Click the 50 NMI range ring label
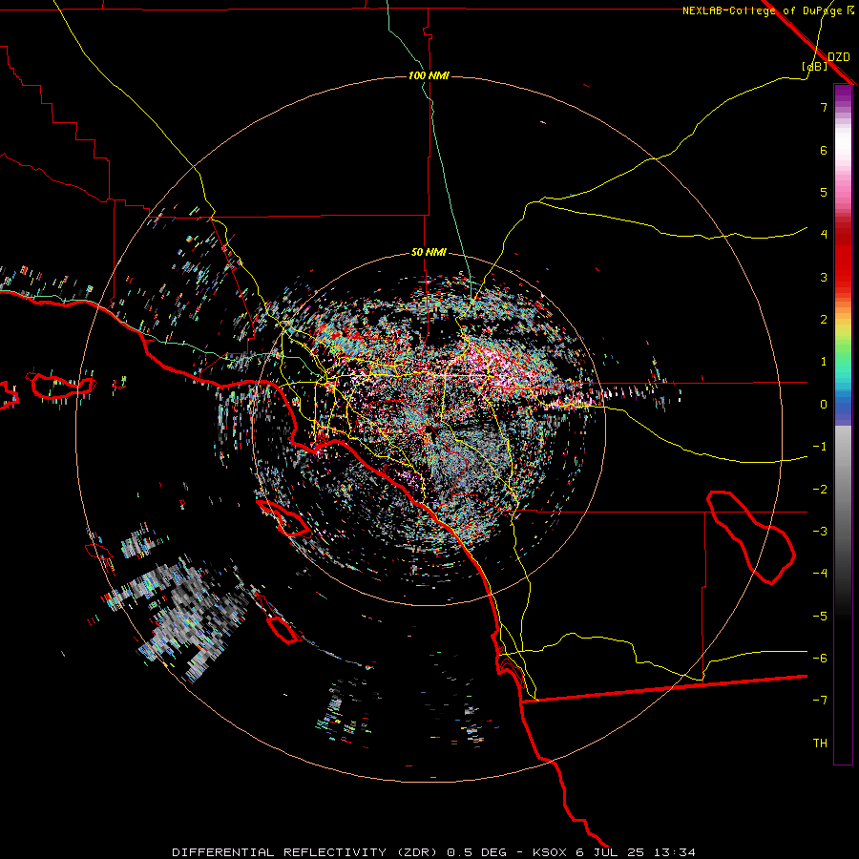 (x=429, y=253)
